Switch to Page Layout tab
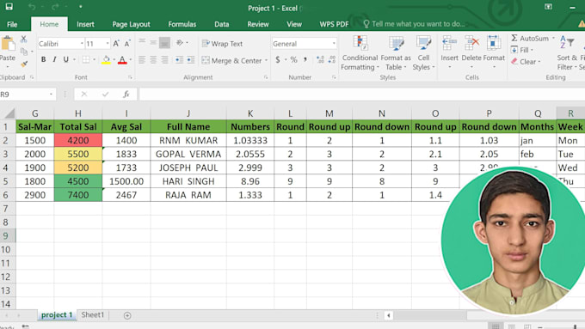The image size is (585, 329). point(131,24)
